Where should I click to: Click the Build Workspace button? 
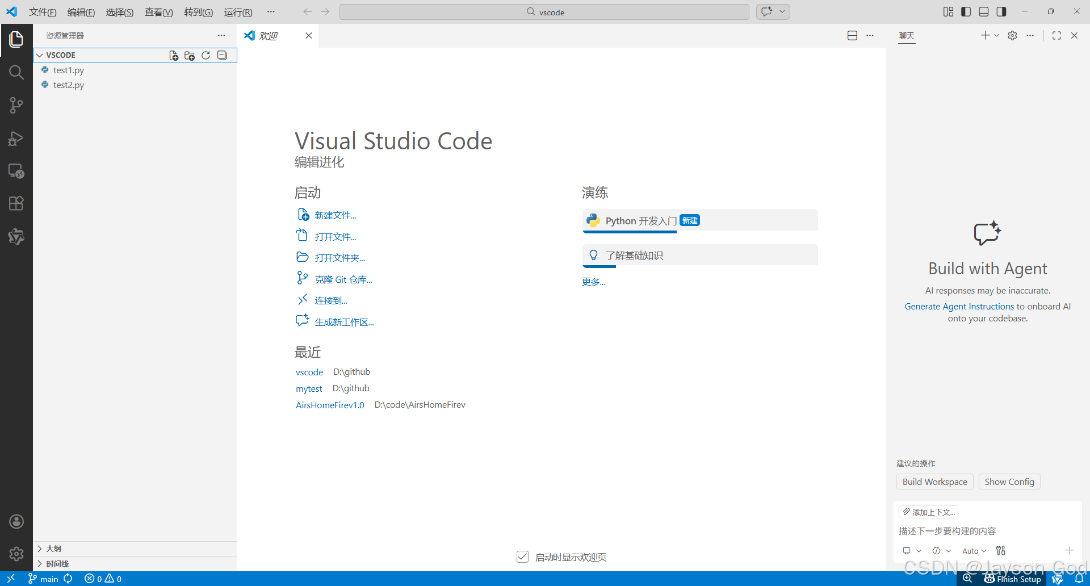[x=935, y=482]
